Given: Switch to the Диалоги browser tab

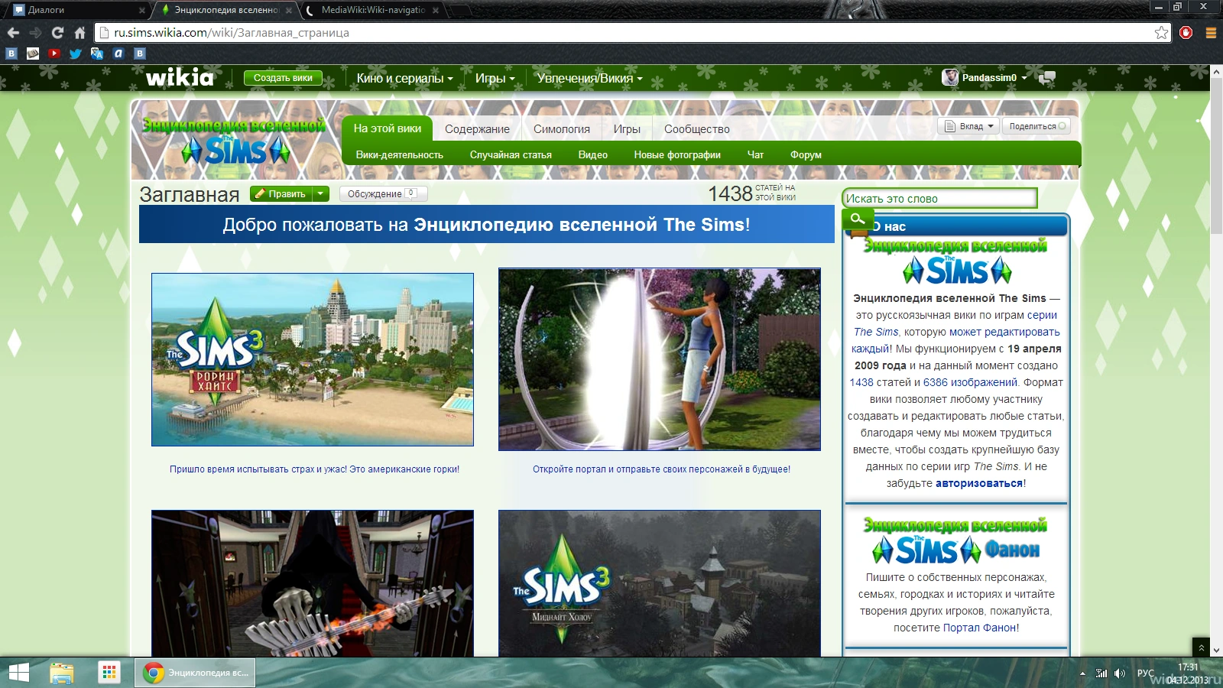Looking at the screenshot, I should point(75,11).
